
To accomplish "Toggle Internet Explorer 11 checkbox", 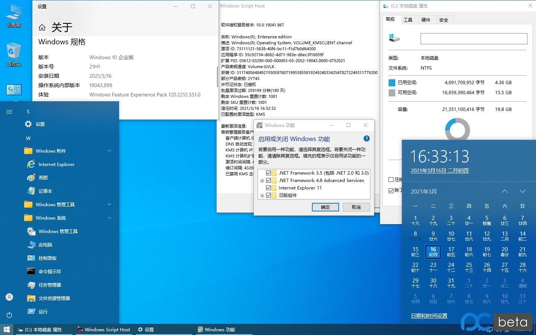I will [x=268, y=188].
